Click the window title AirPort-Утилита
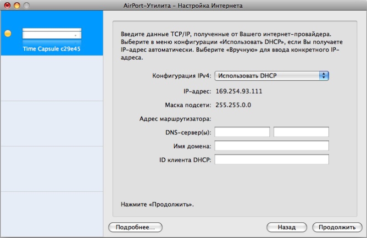Screen dimensions: 367x238 pyautogui.click(x=183, y=6)
